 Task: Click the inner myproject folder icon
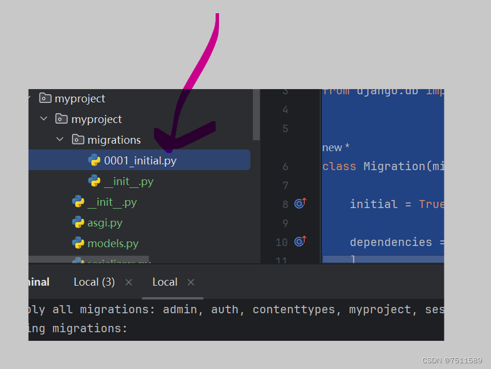(62, 119)
